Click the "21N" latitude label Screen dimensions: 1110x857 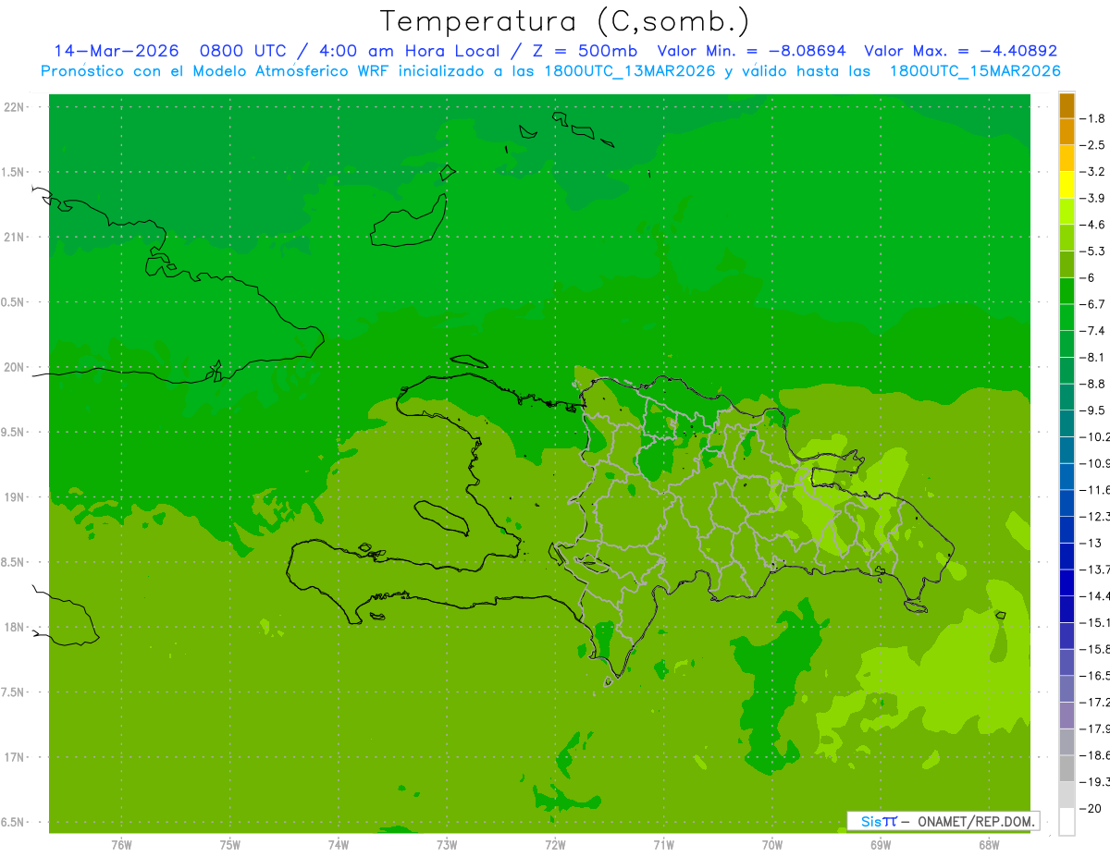[x=16, y=238]
